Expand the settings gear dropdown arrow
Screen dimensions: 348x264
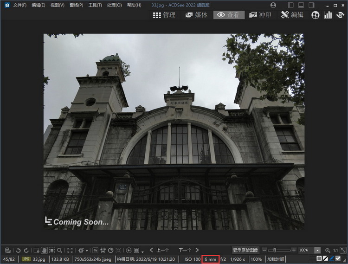coord(87,251)
